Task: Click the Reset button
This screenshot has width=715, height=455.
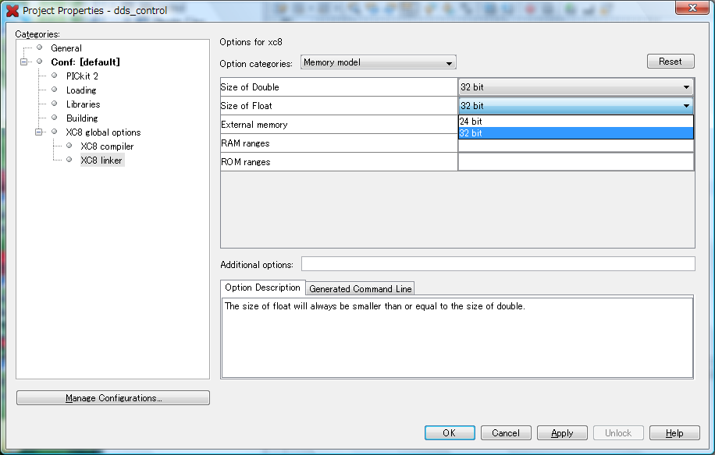Action: click(671, 62)
